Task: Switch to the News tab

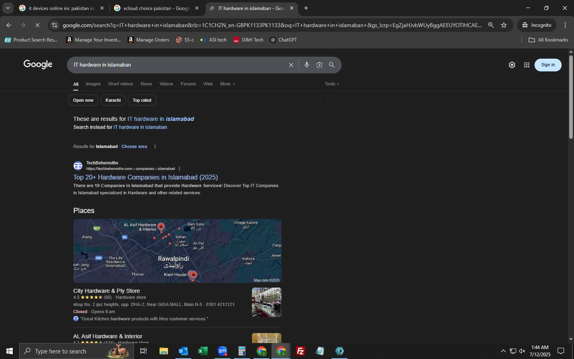Action: pos(146,84)
